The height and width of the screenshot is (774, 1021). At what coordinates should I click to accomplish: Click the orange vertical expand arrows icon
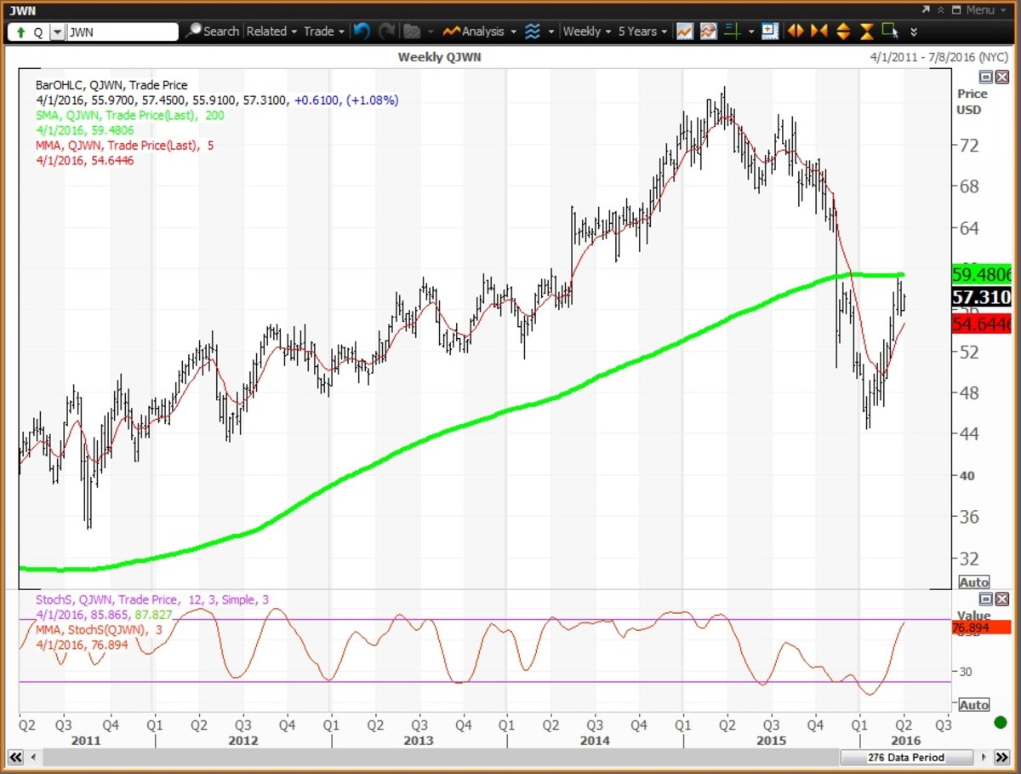pos(843,32)
